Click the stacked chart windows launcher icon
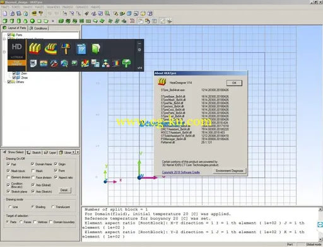 point(95,63)
